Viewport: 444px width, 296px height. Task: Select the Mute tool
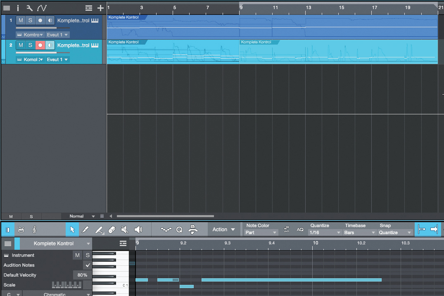(125, 230)
